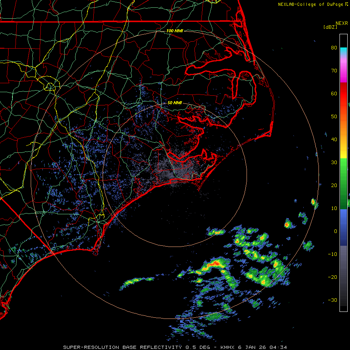Click the 100 NMI range ring label
Viewport: 350px width, 350px height.
coord(175,31)
